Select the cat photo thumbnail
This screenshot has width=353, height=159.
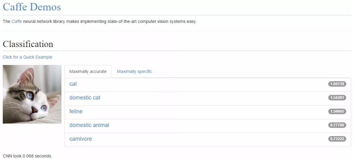tap(32, 94)
